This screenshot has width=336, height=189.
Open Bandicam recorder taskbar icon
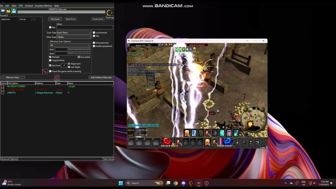(207, 183)
